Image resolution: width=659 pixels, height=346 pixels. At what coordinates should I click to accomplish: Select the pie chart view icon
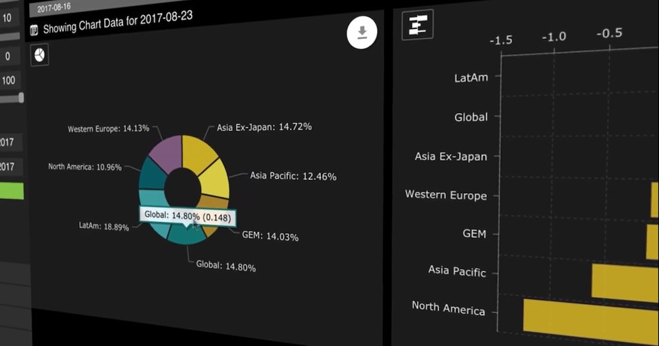40,55
